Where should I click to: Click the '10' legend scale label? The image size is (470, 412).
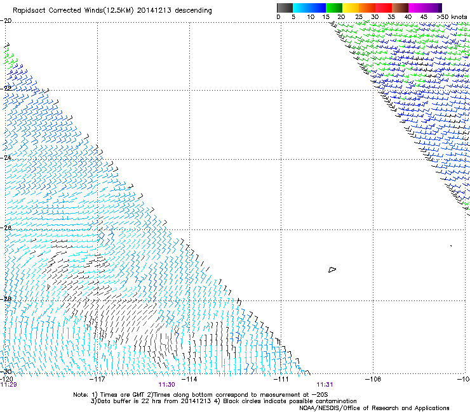(x=311, y=17)
